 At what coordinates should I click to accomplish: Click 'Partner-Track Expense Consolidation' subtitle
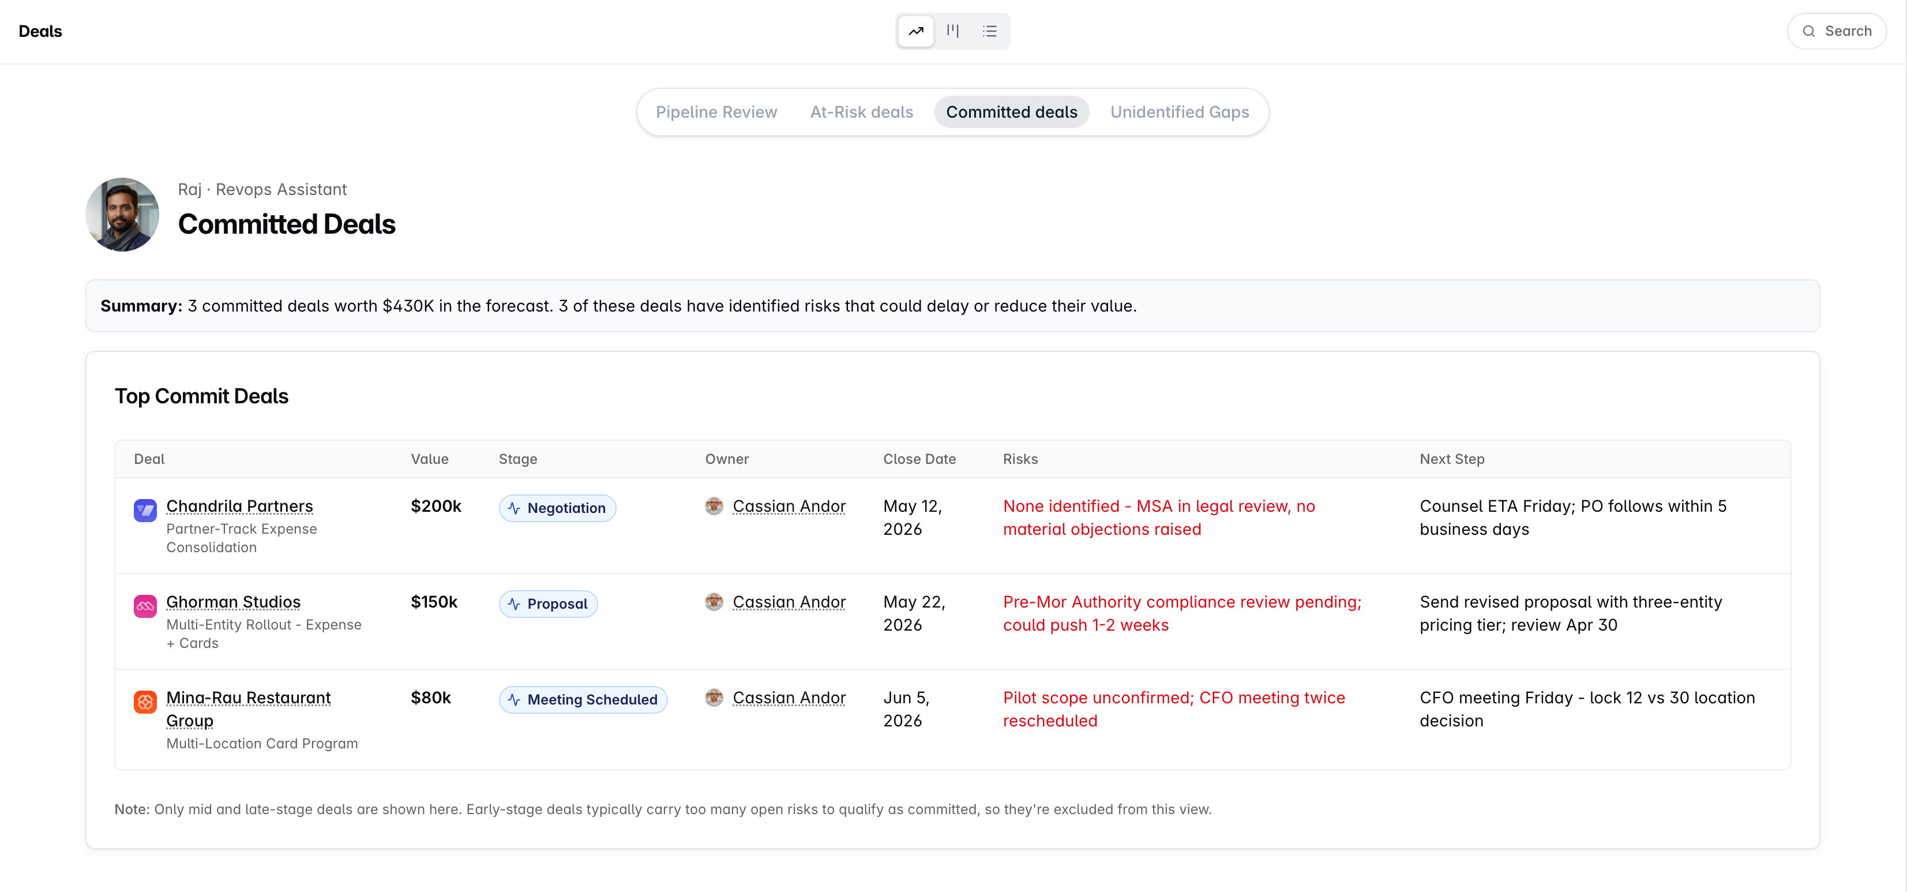tap(241, 537)
